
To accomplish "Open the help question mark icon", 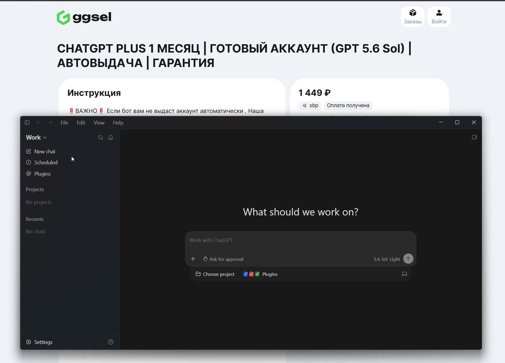I will click(x=111, y=342).
